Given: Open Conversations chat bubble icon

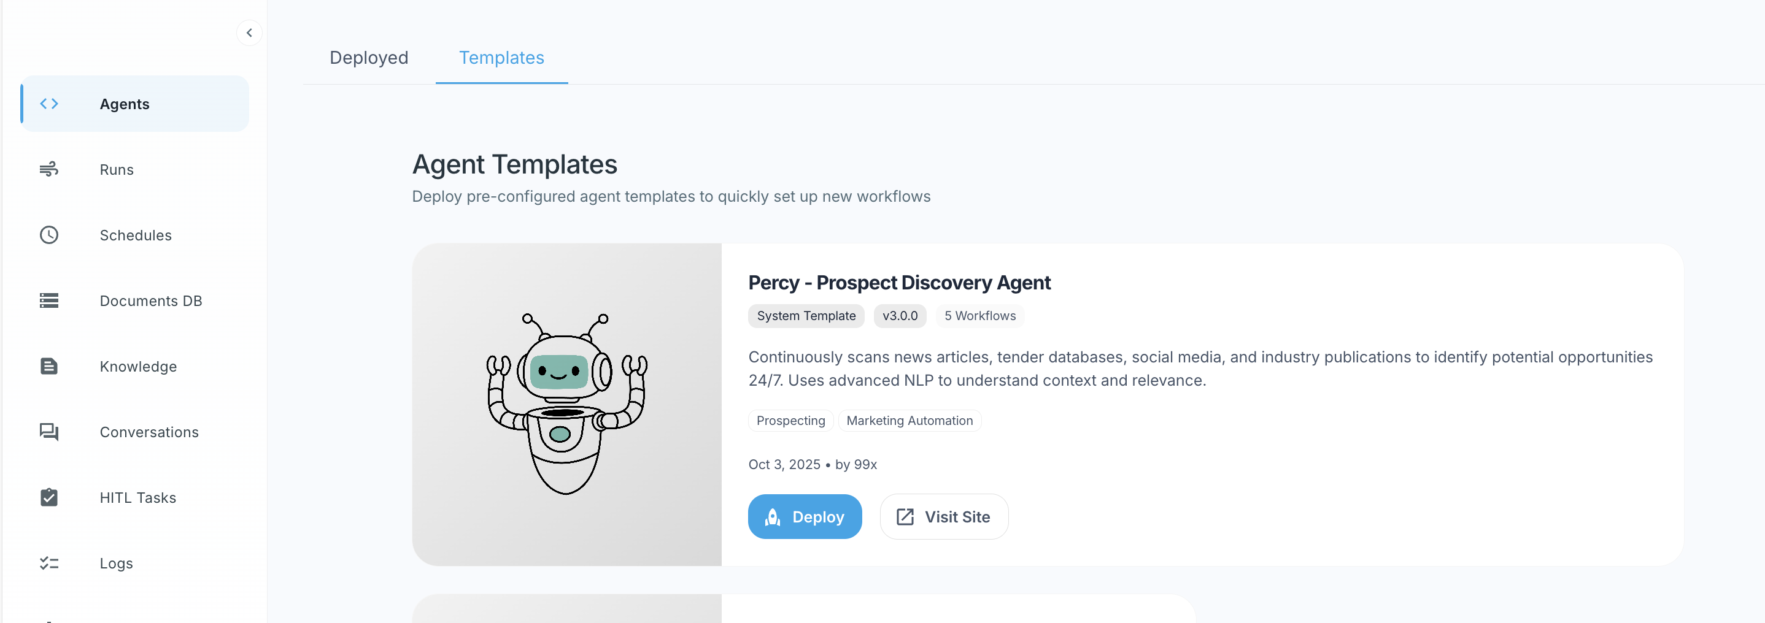Looking at the screenshot, I should point(48,432).
